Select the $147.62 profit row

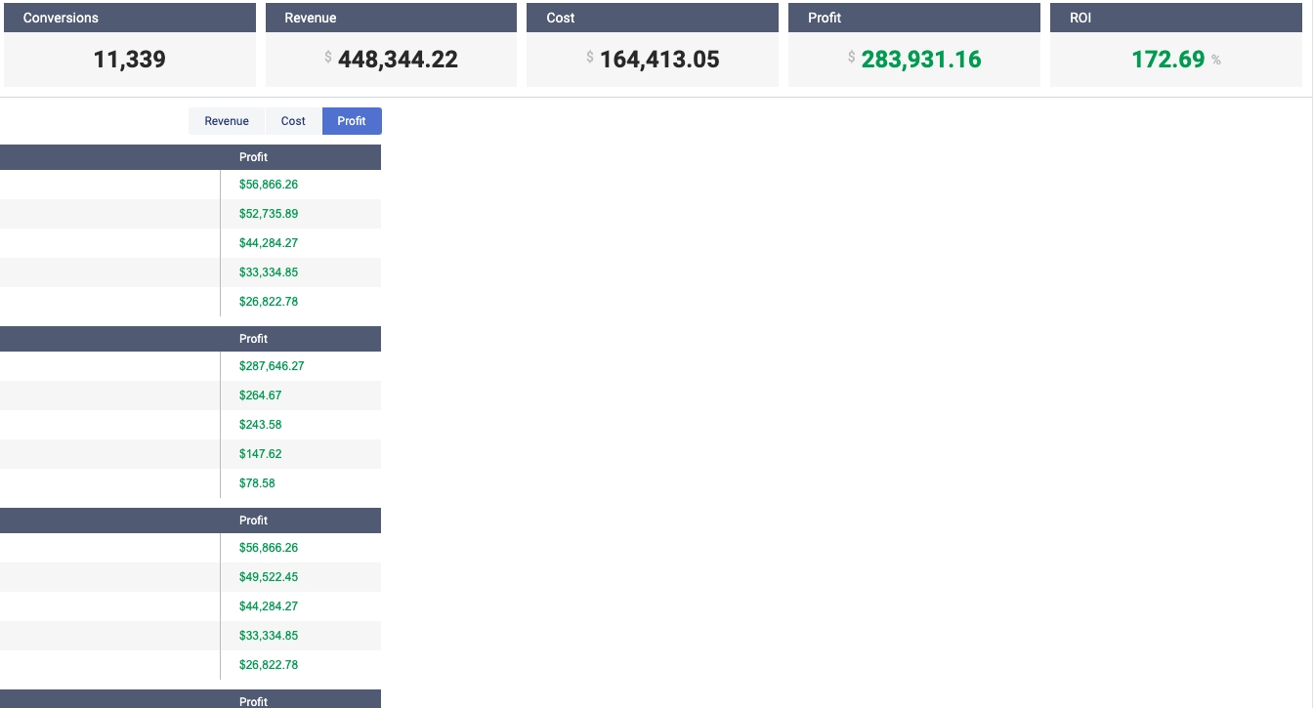(260, 454)
